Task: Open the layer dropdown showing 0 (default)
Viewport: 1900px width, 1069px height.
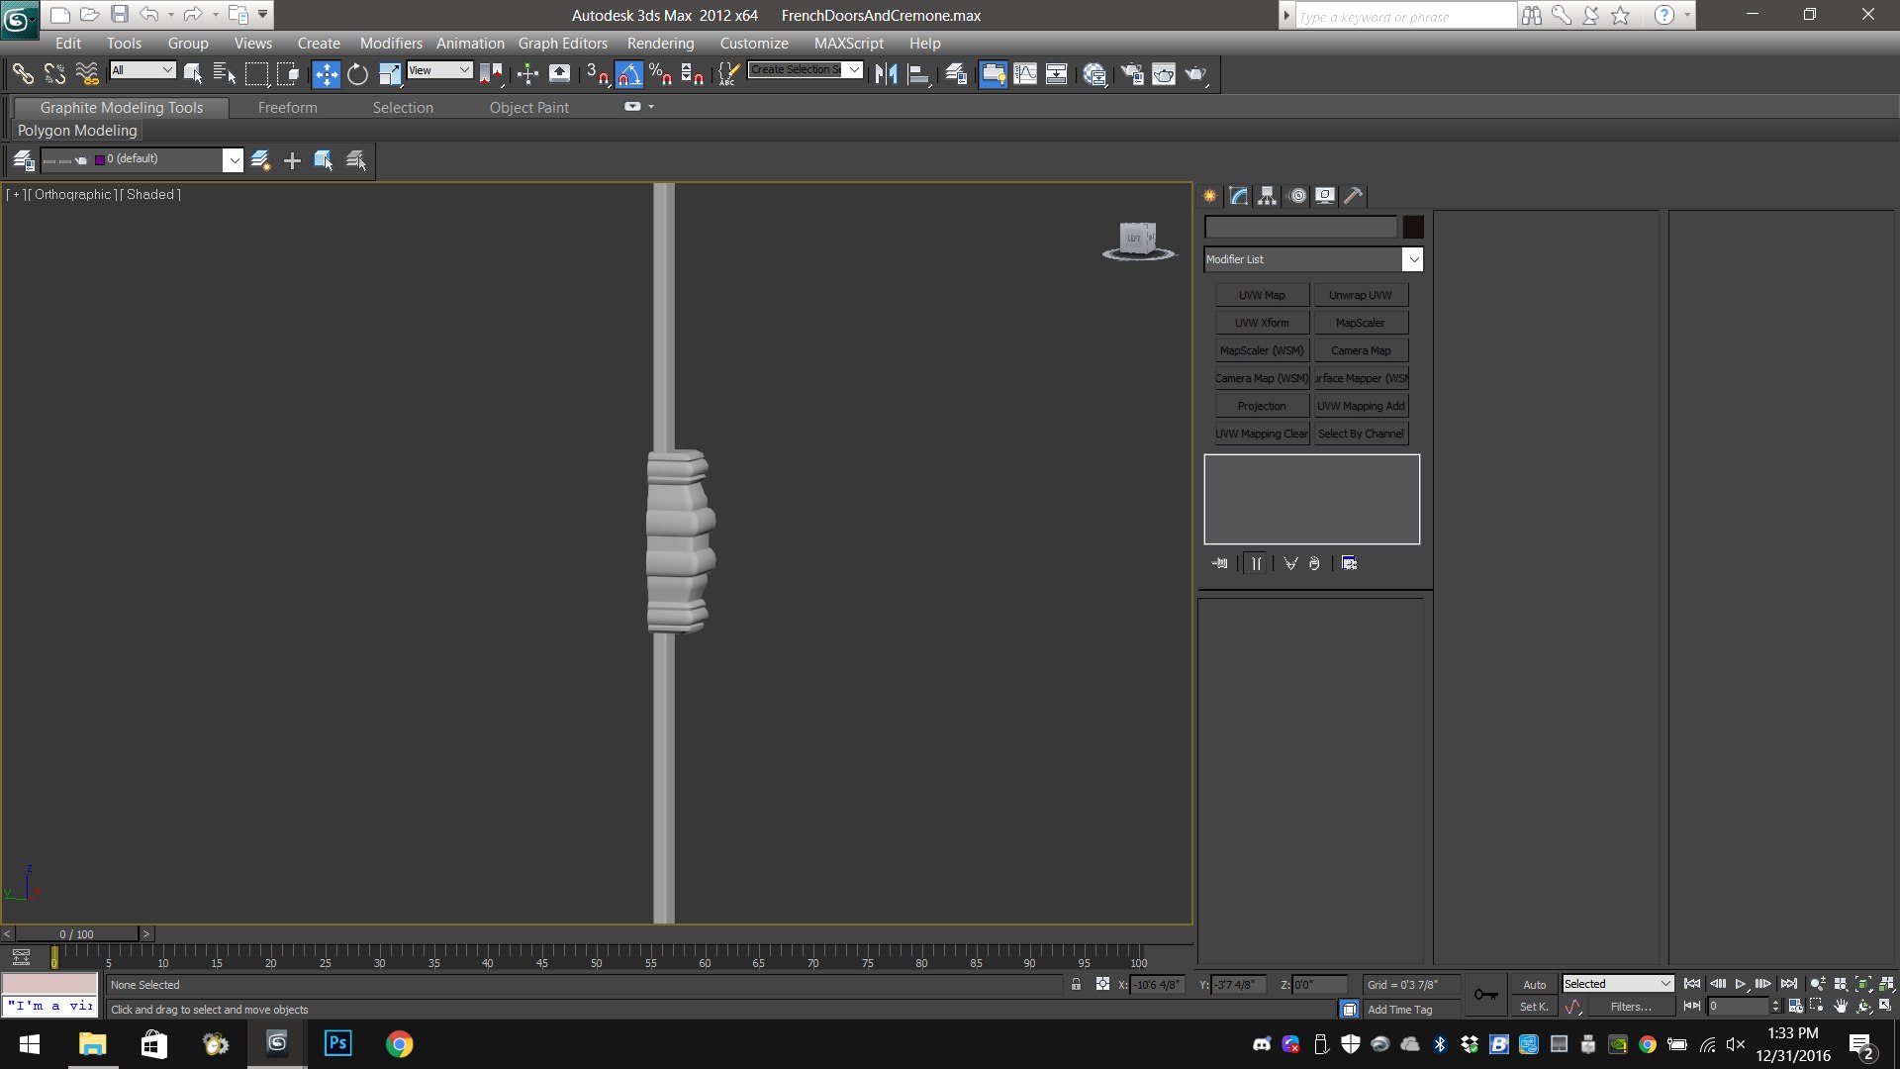Action: [233, 160]
